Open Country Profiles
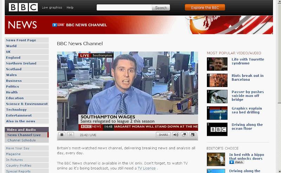This screenshot has height=173, width=281. (x=27, y=166)
